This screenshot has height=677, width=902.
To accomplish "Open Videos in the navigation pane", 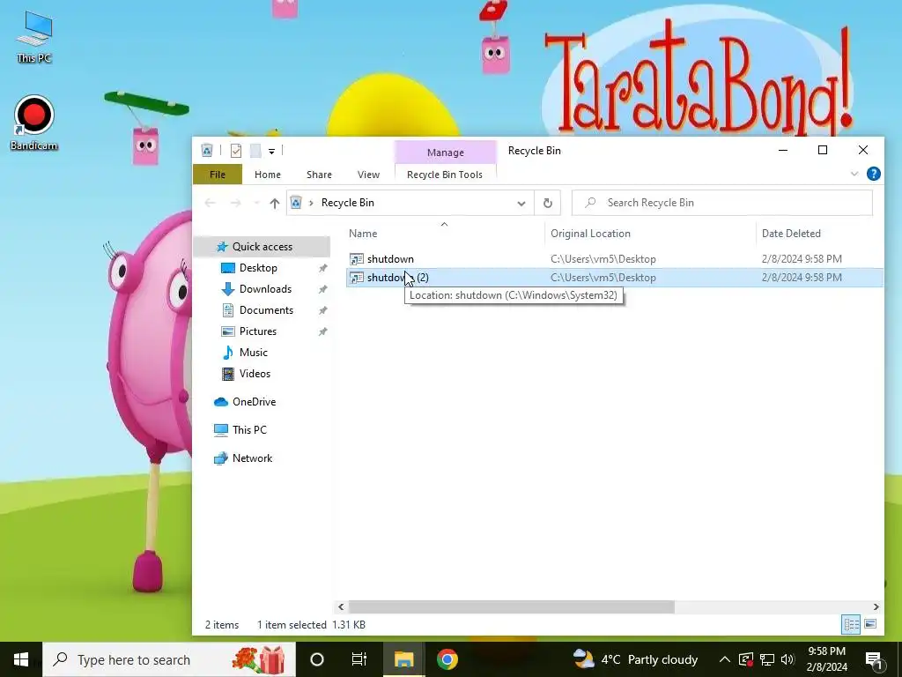I will pos(255,374).
